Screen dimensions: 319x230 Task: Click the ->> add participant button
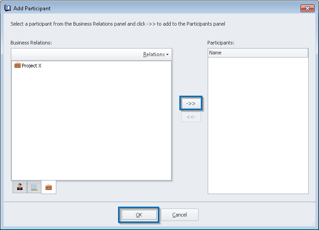[x=191, y=103]
